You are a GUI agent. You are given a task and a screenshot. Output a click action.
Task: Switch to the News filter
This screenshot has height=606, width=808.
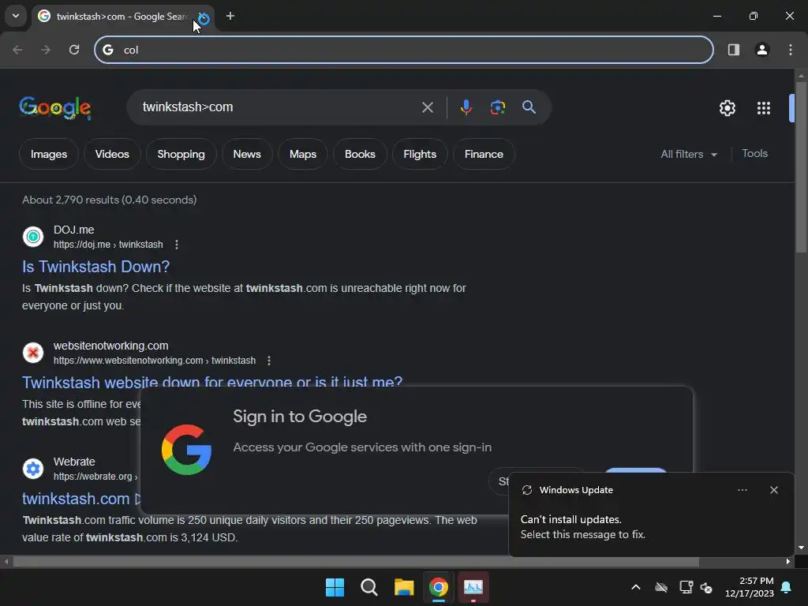[247, 154]
